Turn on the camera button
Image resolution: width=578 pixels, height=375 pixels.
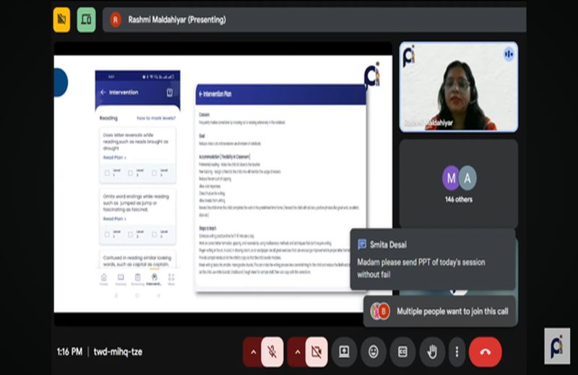(x=316, y=352)
